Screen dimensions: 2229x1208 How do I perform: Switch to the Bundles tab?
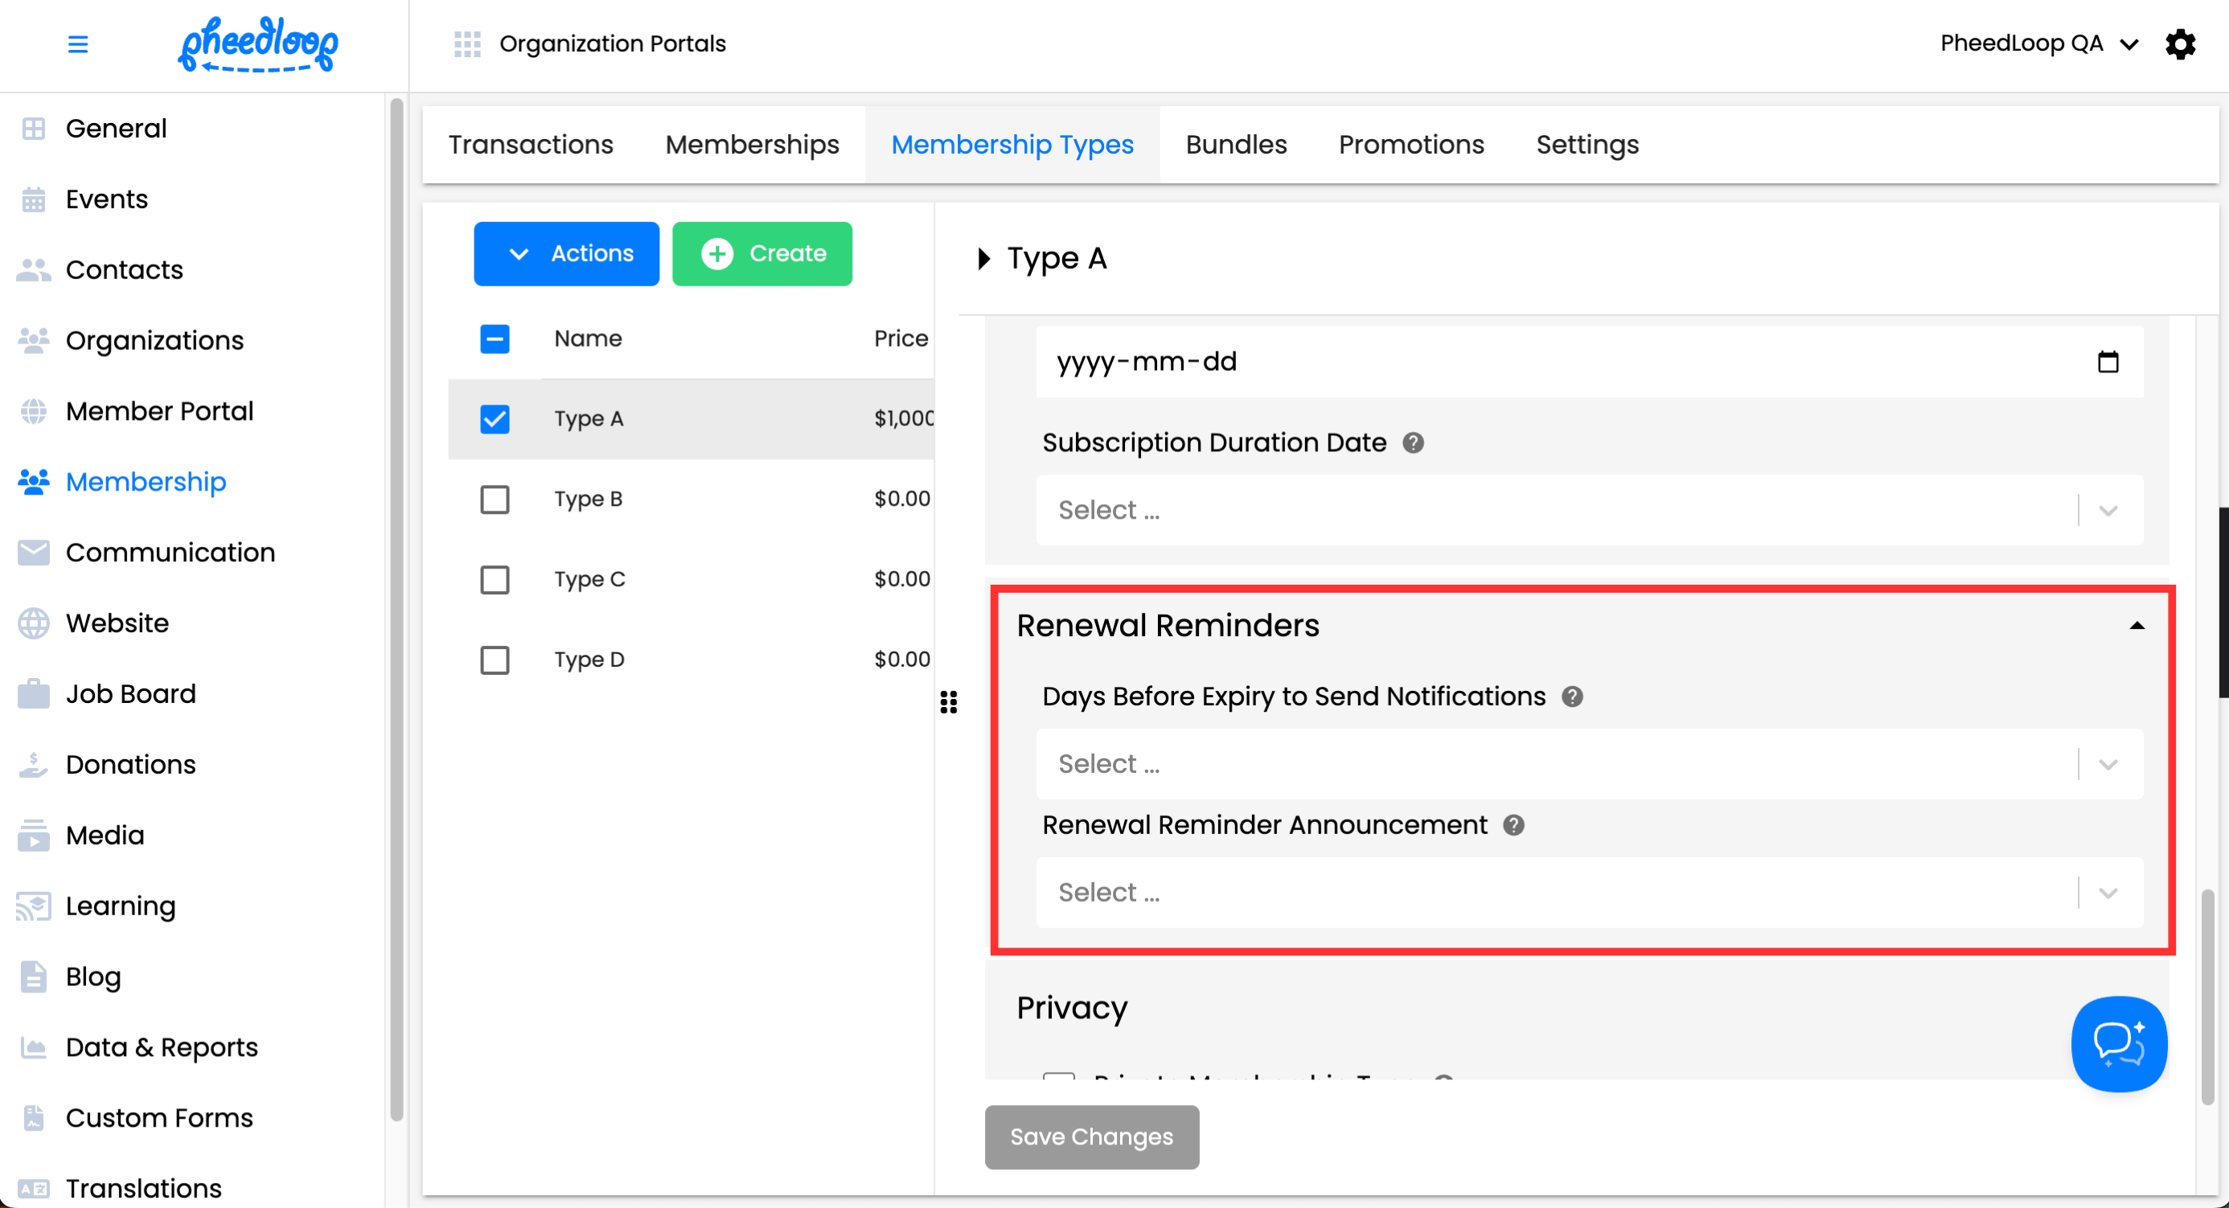point(1236,145)
